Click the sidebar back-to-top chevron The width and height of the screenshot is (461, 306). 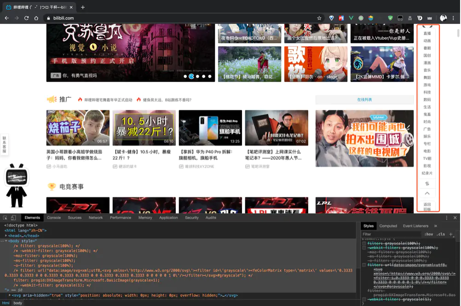[x=427, y=193]
